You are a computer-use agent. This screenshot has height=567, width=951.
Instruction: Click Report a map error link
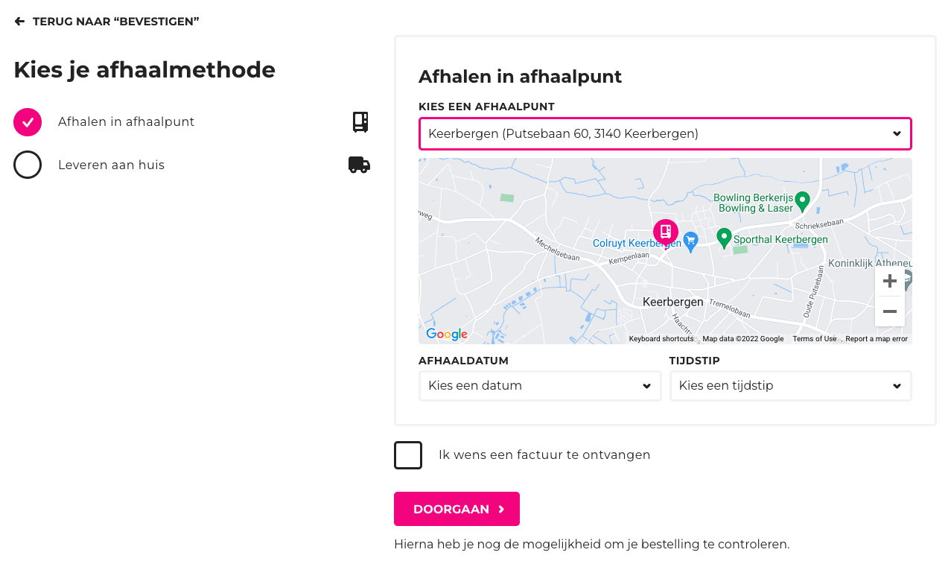877,339
